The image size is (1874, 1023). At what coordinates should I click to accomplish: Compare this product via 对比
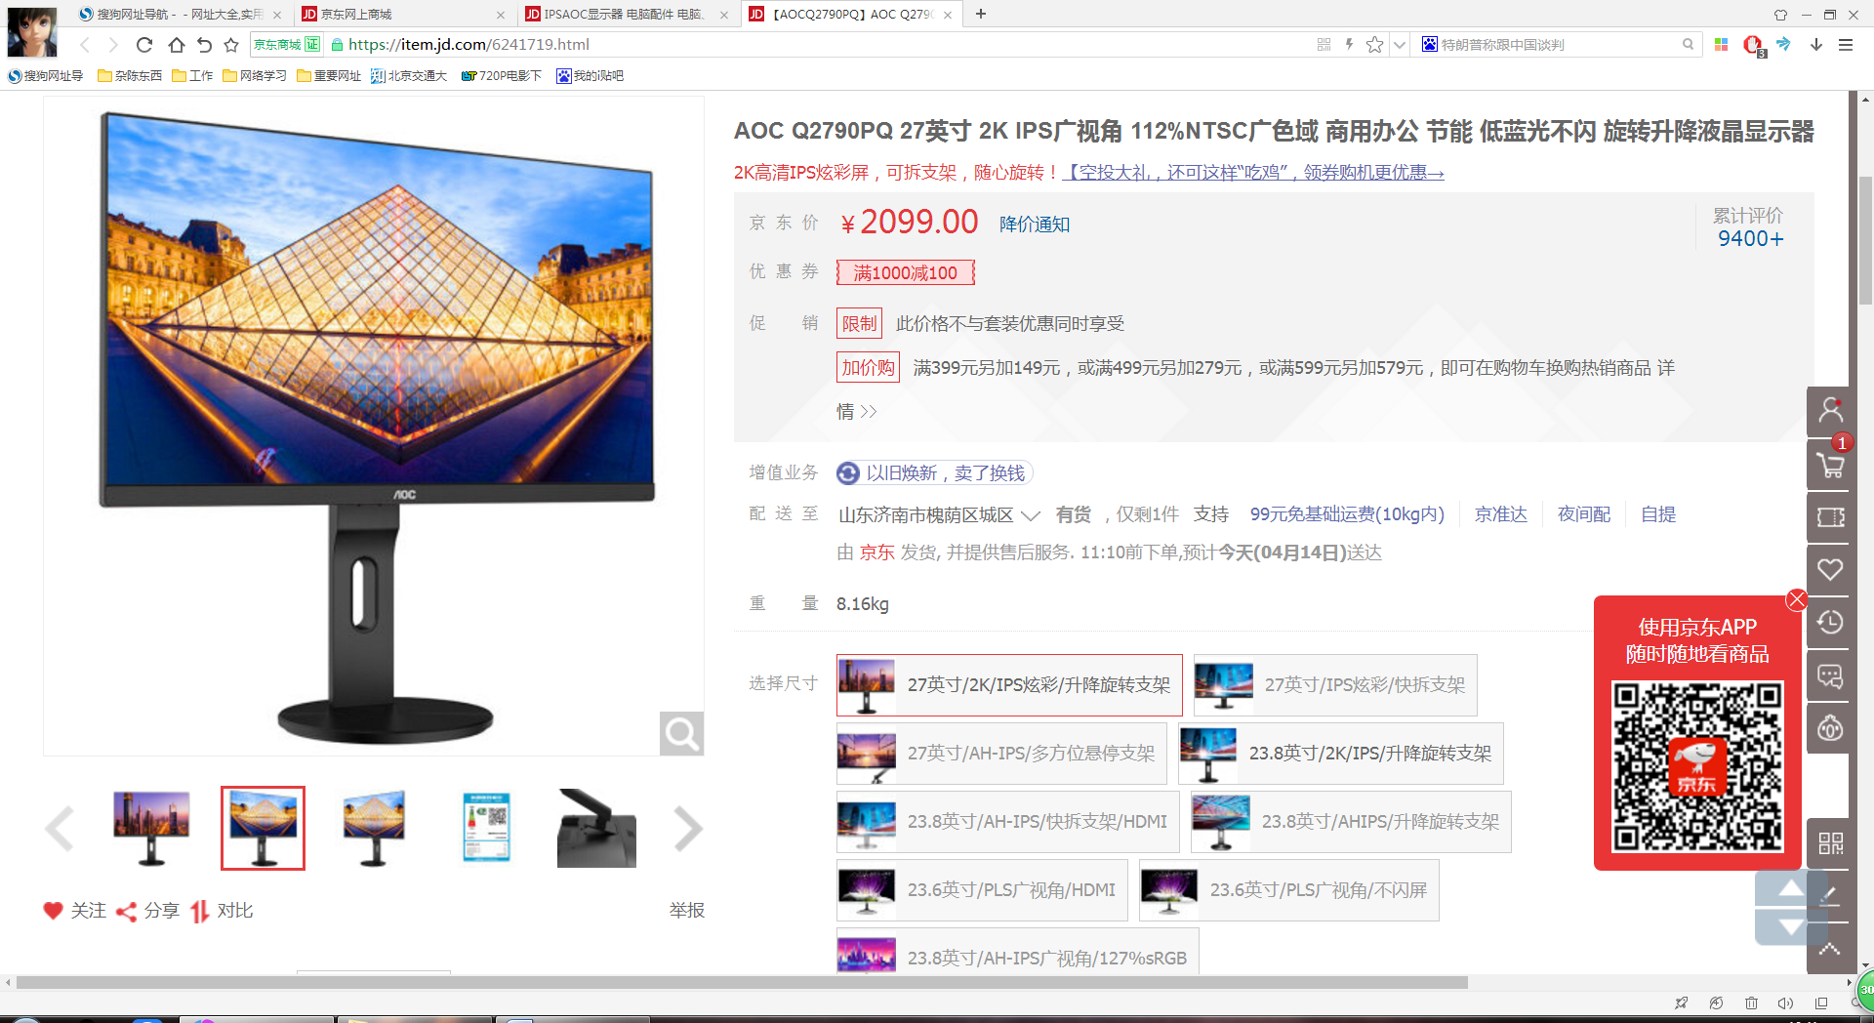click(x=222, y=910)
